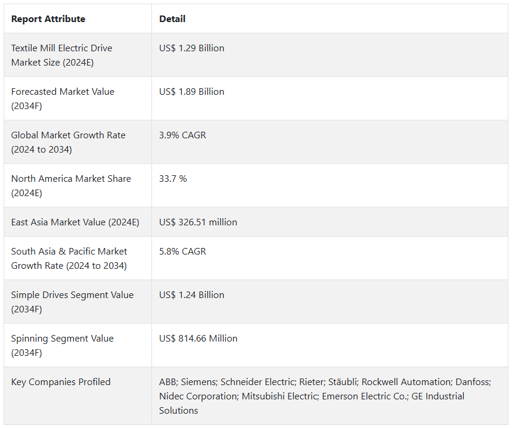Image resolution: width=512 pixels, height=428 pixels.
Task: Click the US$ 326.51 million value
Action: tap(198, 222)
